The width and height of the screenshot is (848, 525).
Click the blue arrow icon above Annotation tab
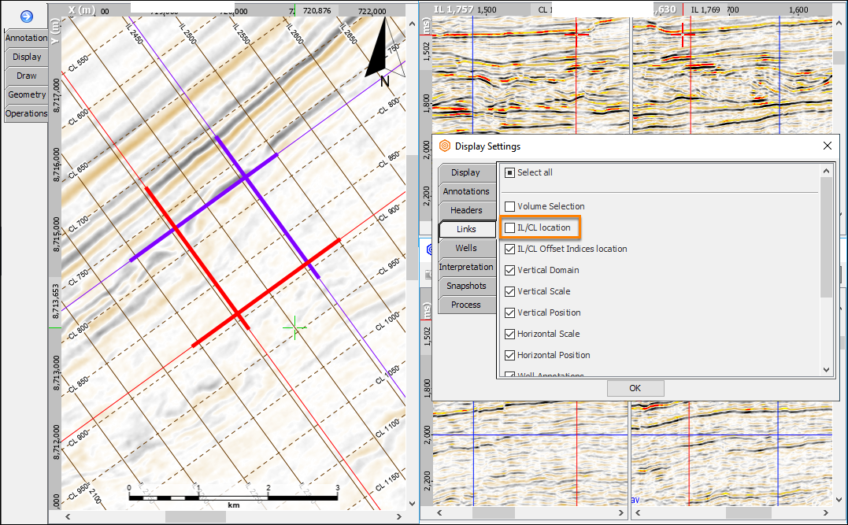tap(27, 17)
